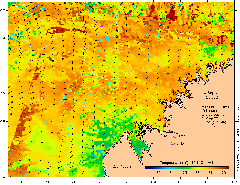Click the colorbar value '25'
The image size is (240, 185).
185,173
